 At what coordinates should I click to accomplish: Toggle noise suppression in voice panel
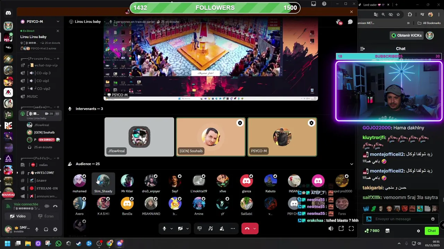coord(47,206)
